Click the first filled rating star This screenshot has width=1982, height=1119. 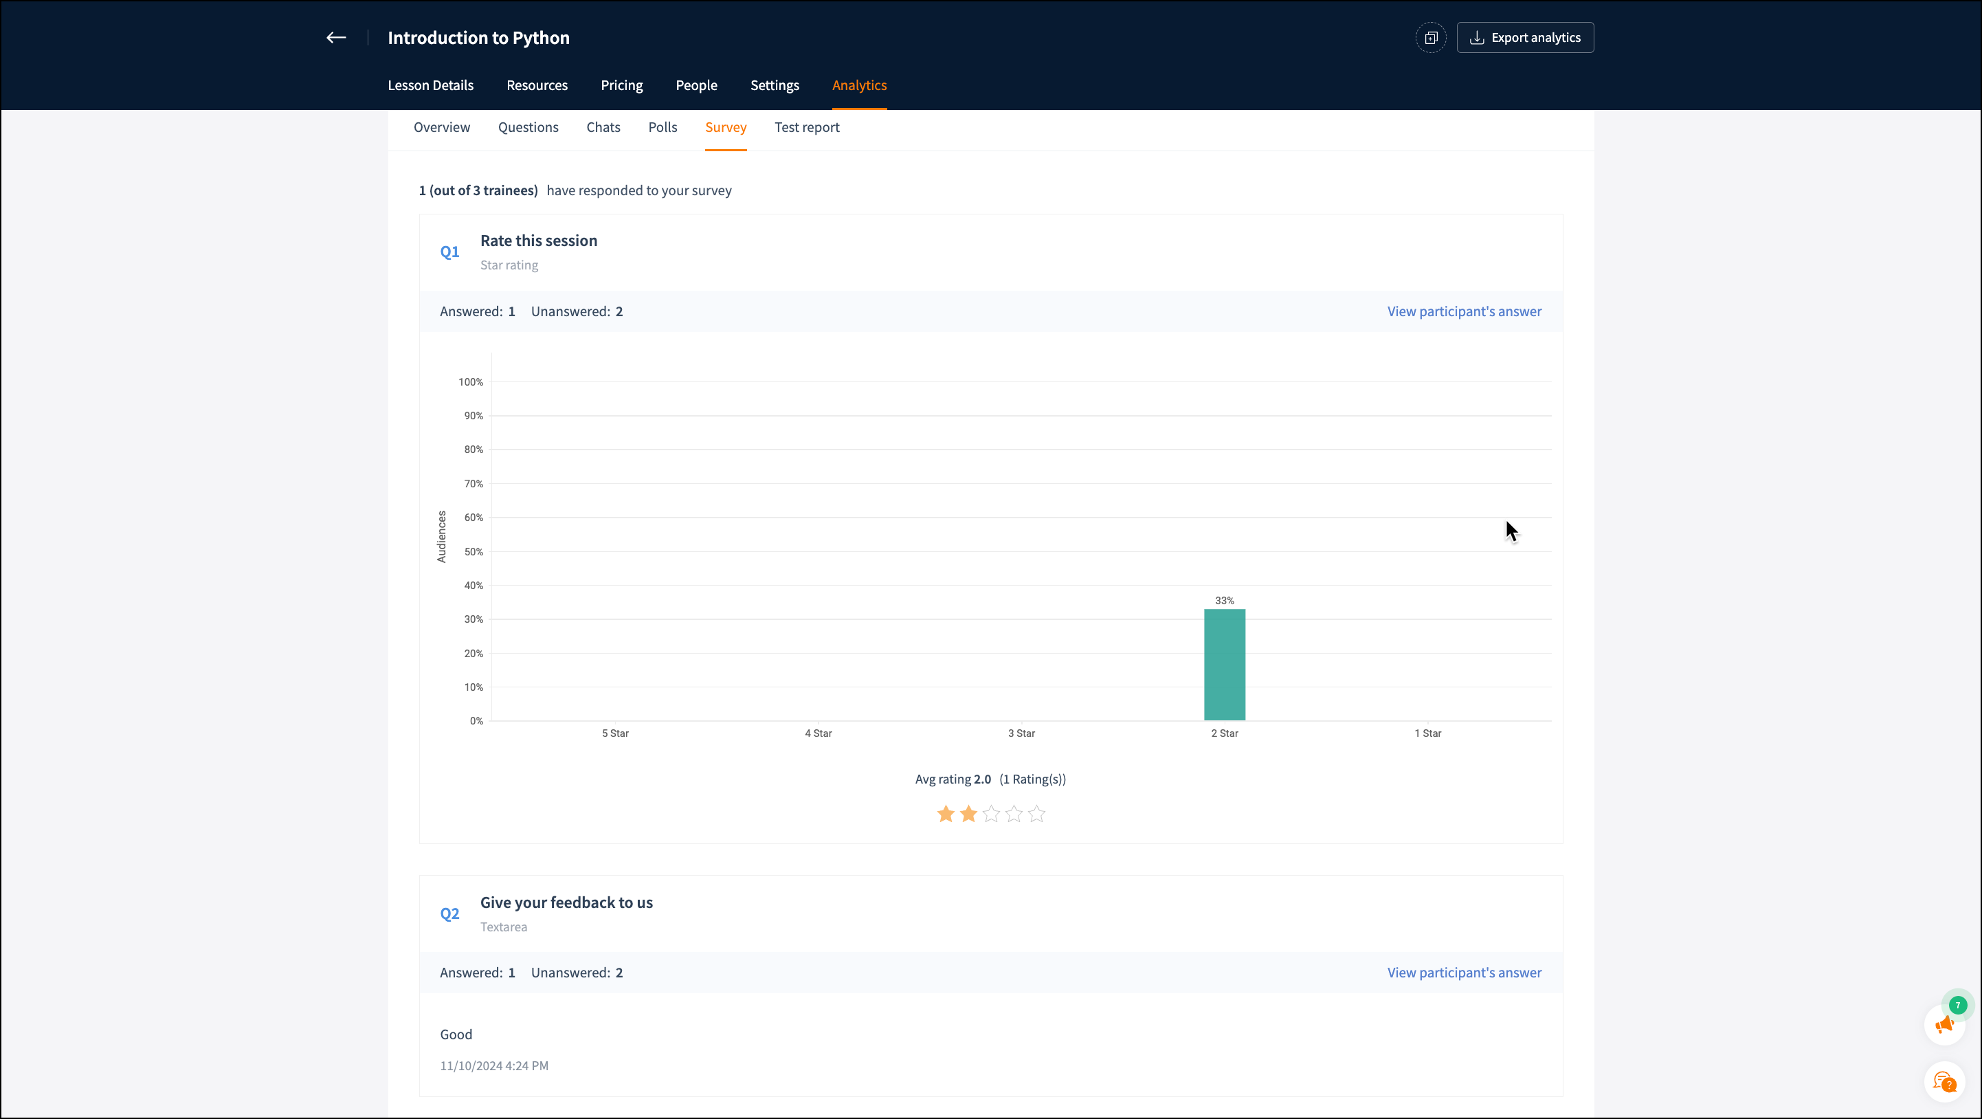click(x=946, y=813)
